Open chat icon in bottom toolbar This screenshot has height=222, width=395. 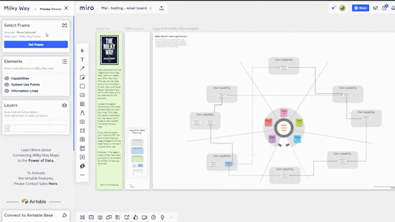[x=109, y=217]
